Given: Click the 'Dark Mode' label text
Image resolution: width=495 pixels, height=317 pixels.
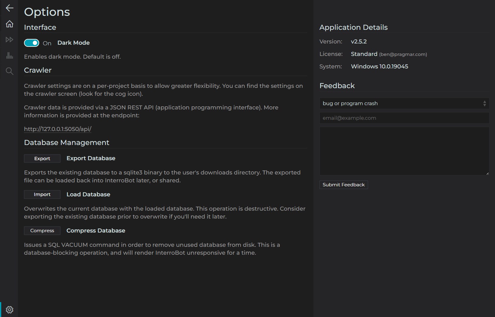Looking at the screenshot, I should (x=73, y=43).
